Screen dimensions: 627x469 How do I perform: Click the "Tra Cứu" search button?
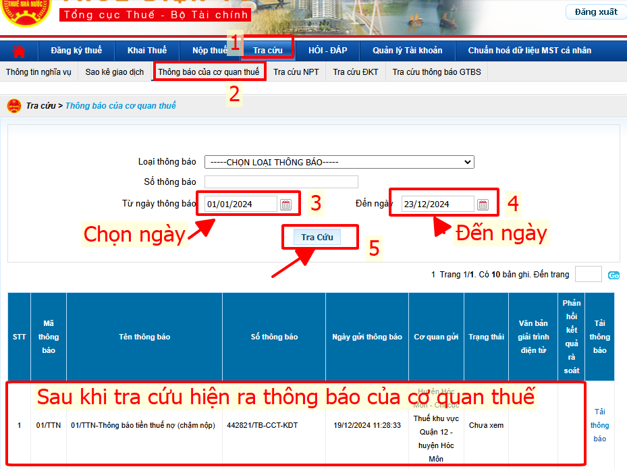319,237
